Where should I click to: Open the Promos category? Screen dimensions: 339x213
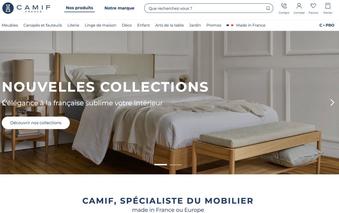point(214,25)
